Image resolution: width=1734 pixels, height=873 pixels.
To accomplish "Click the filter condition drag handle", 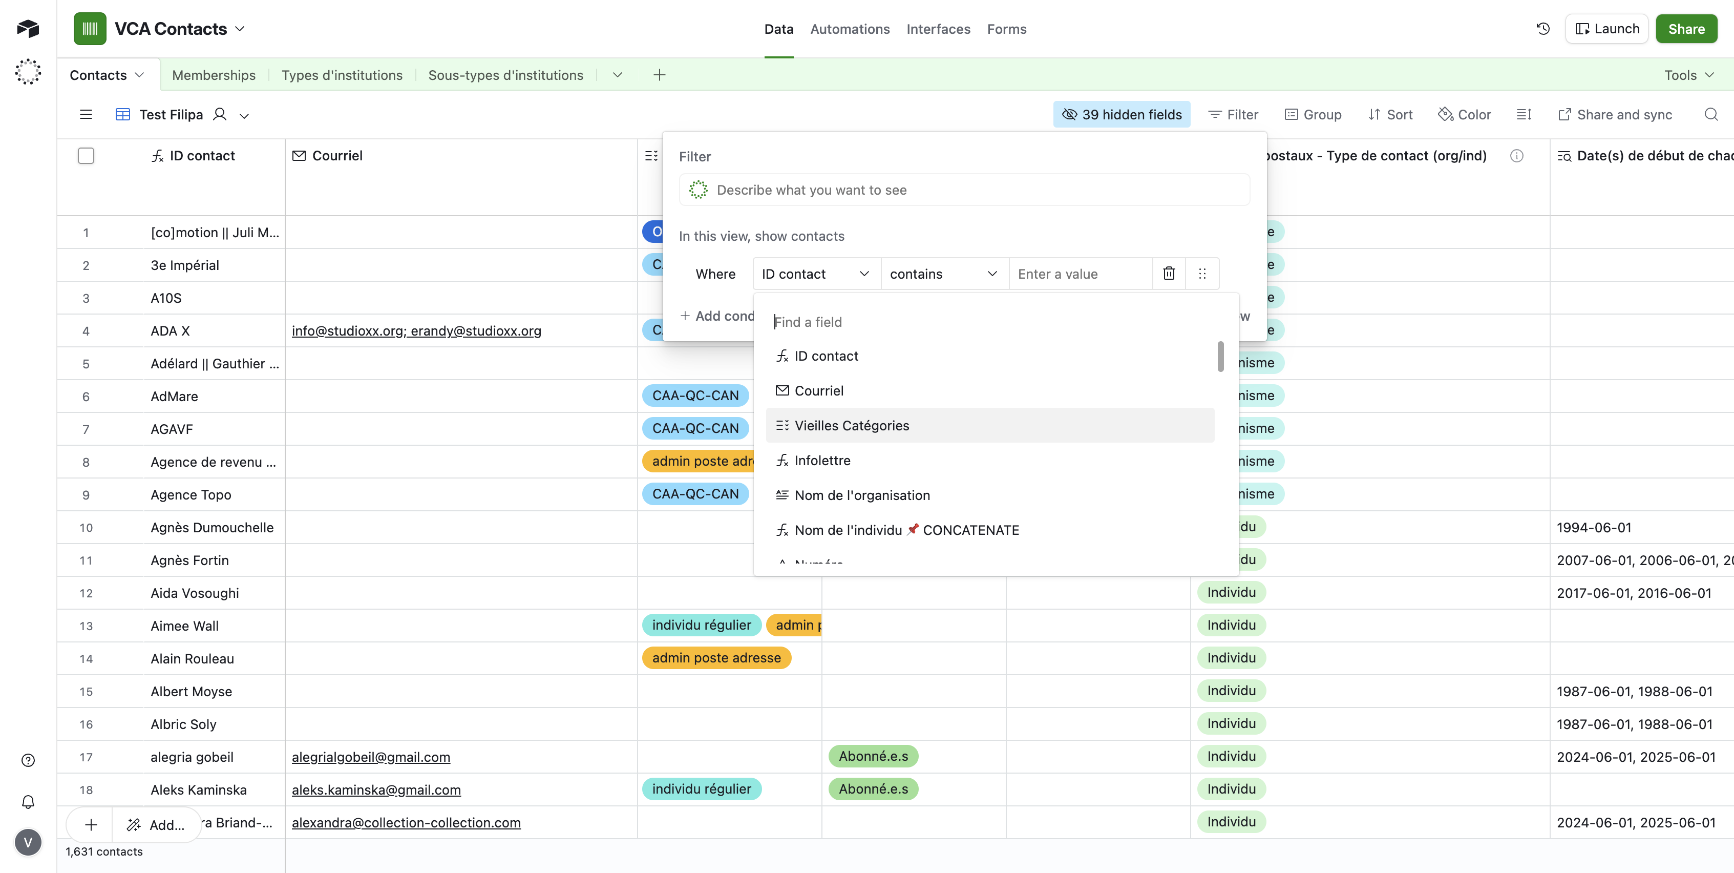I will pos(1202,274).
